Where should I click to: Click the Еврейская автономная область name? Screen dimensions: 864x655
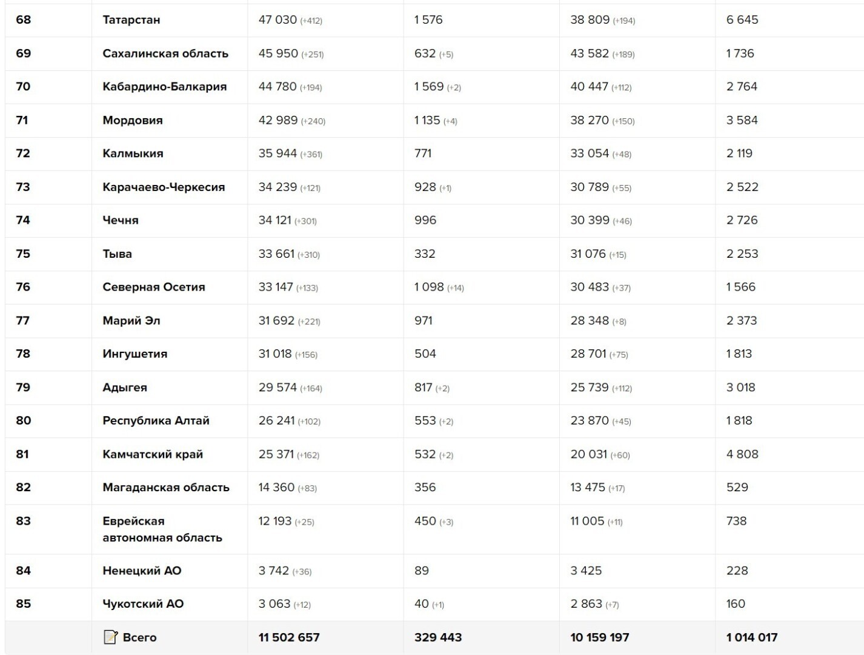(x=162, y=529)
